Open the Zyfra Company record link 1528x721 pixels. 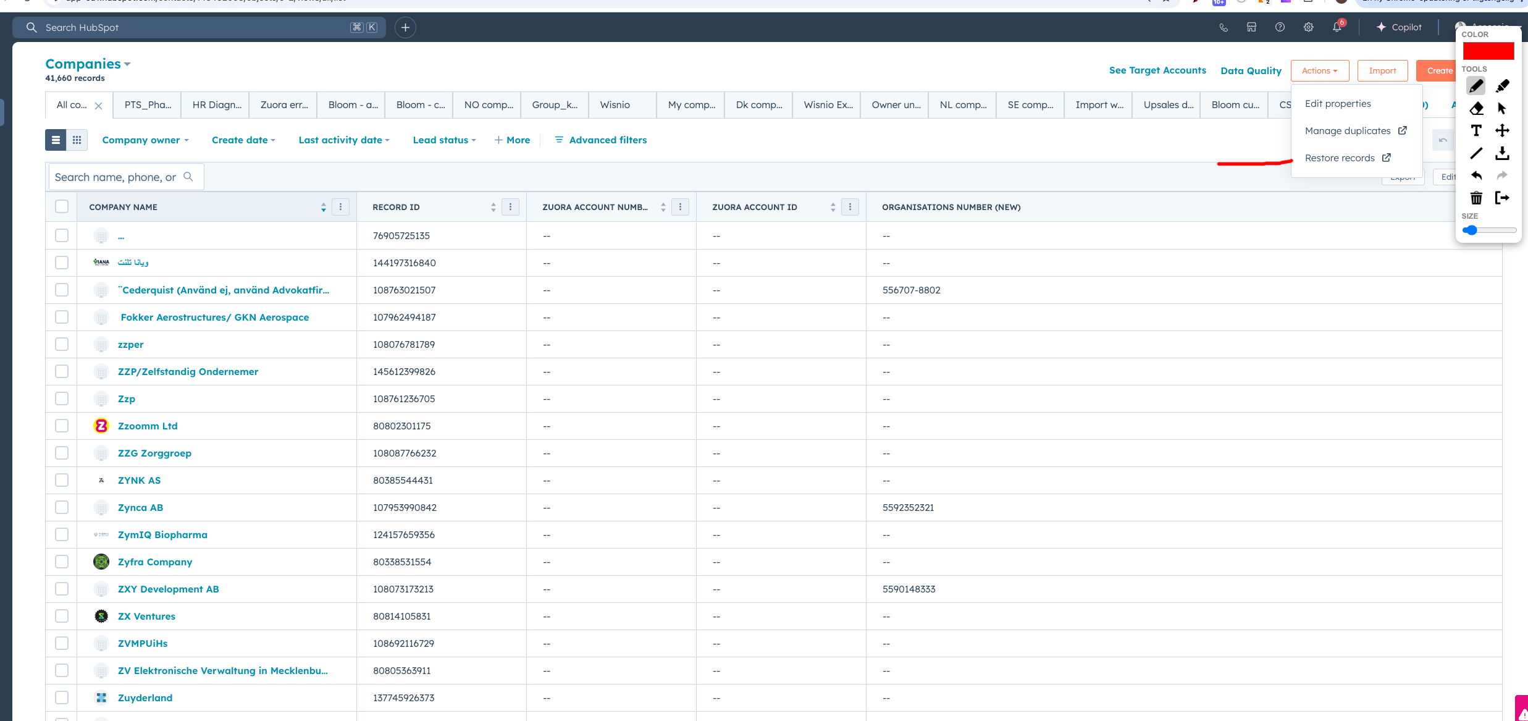point(155,562)
